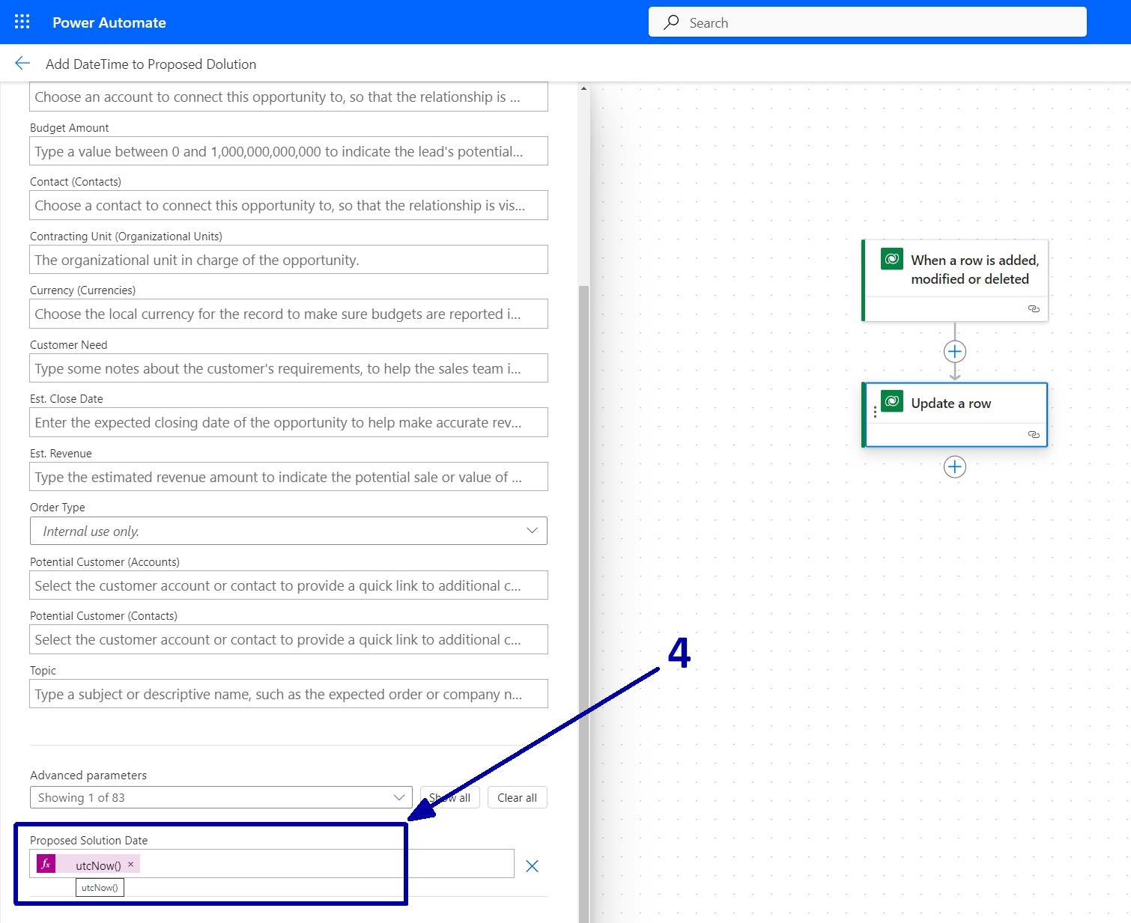Click Clear all button
1131x923 pixels.
click(517, 797)
